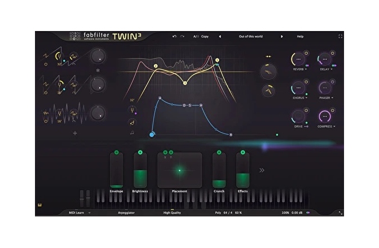Toggle Chorus effect power button
This screenshot has height=248, width=379.
(x=306, y=82)
